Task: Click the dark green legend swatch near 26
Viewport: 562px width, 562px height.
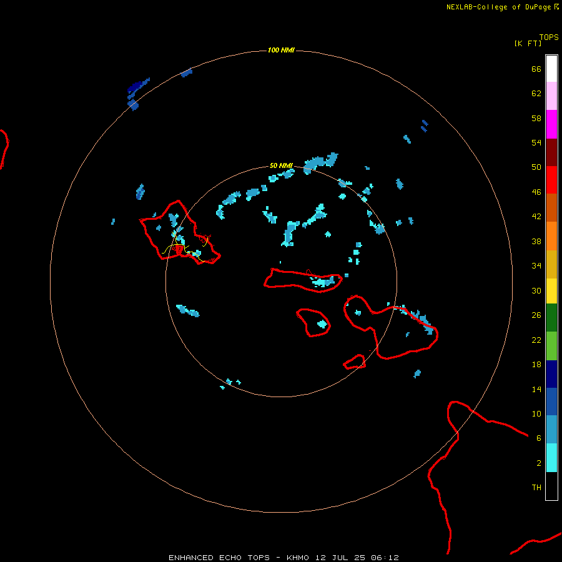Action: point(551,317)
